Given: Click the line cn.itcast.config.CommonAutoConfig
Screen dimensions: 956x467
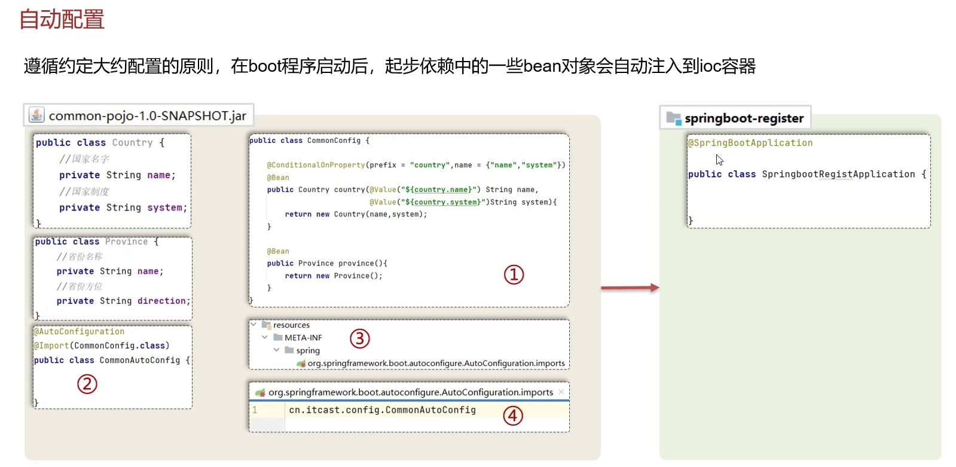Looking at the screenshot, I should (x=383, y=410).
